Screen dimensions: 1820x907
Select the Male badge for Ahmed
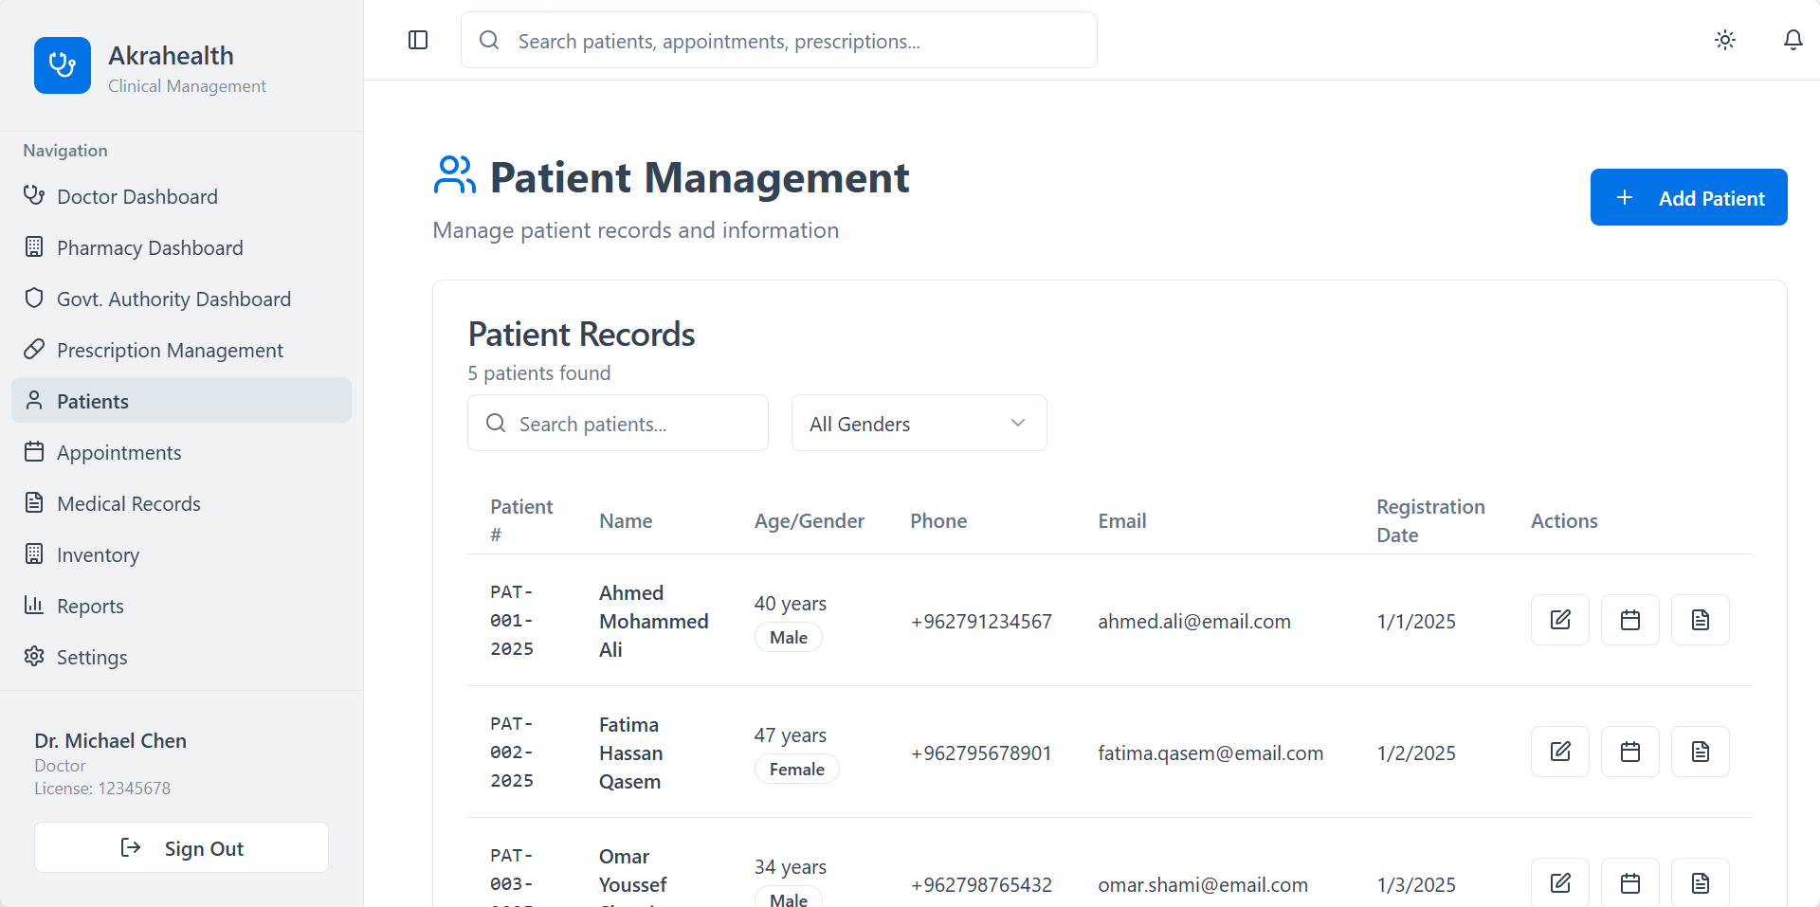788,636
